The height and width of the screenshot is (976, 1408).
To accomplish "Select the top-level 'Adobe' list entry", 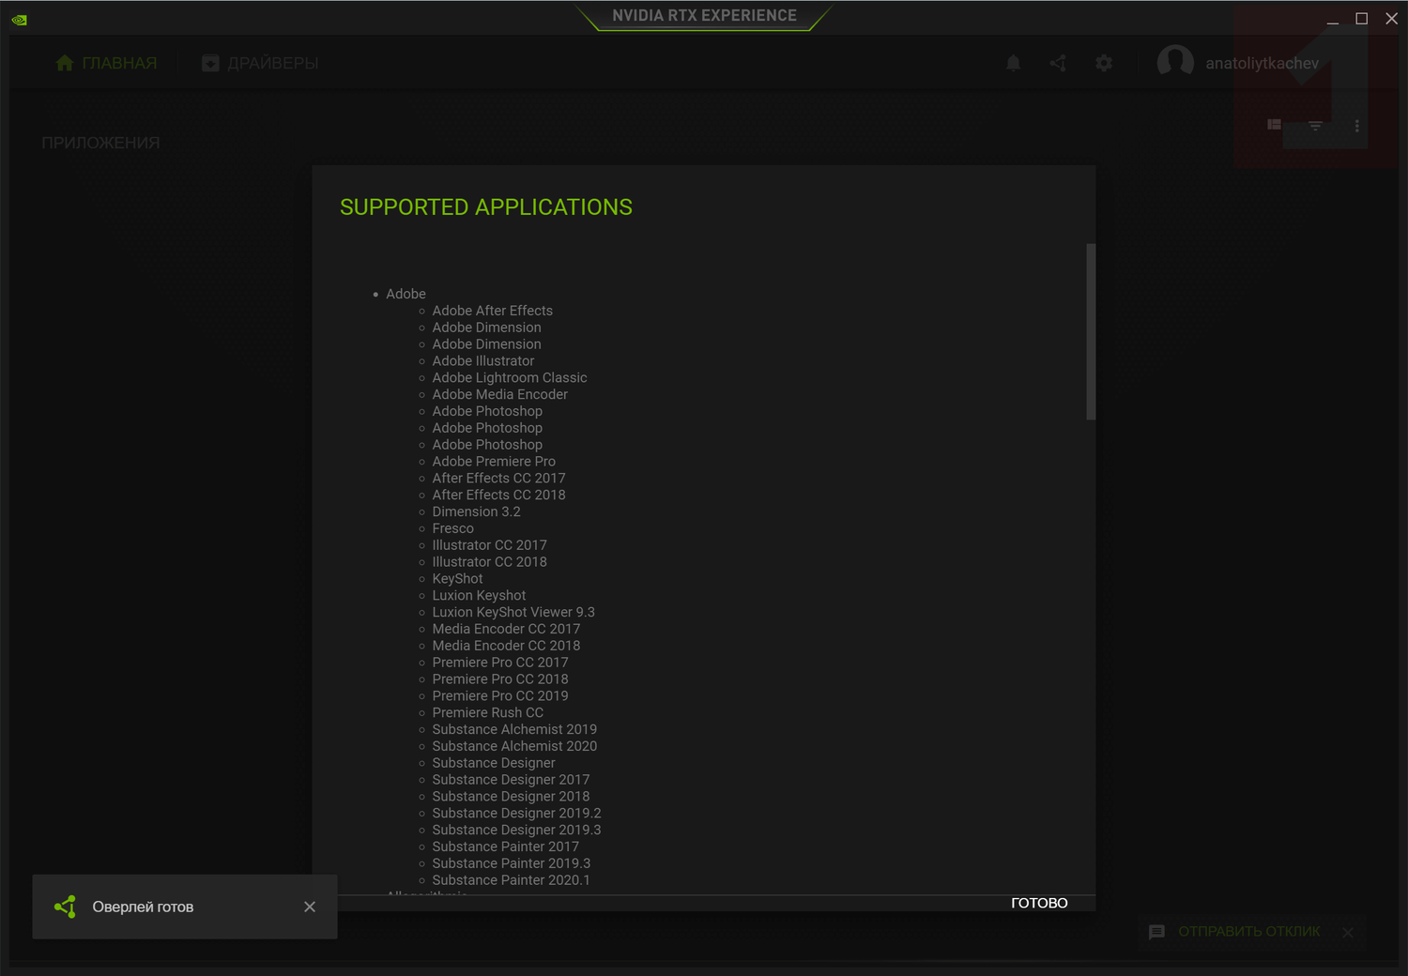I will pyautogui.click(x=406, y=294).
